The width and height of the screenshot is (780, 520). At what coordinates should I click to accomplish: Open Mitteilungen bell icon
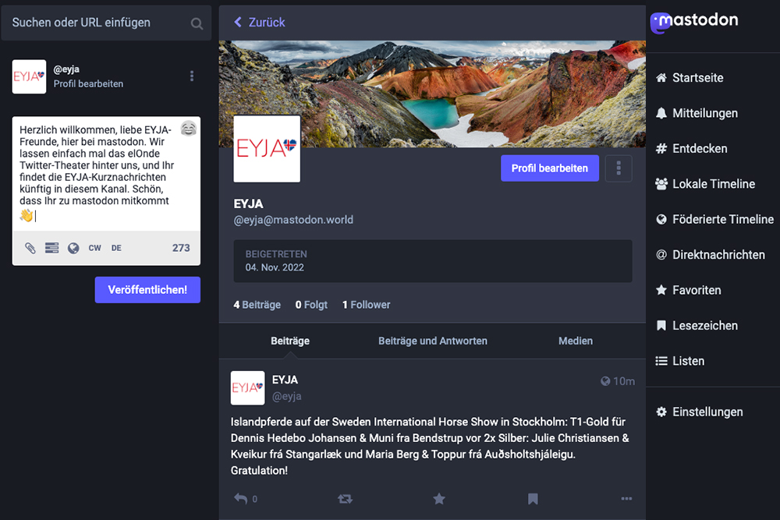(x=661, y=113)
